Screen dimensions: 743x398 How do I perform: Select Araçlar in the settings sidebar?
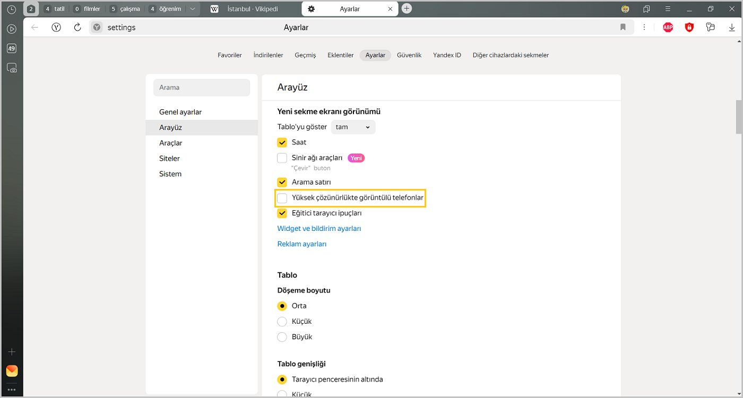pyautogui.click(x=171, y=143)
